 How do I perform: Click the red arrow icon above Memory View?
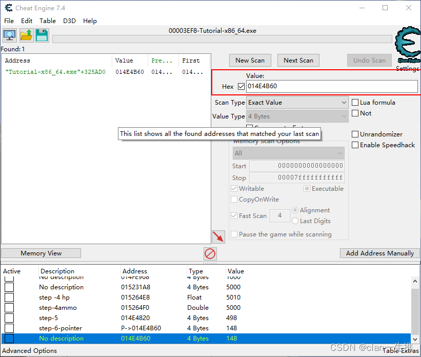tap(218, 236)
